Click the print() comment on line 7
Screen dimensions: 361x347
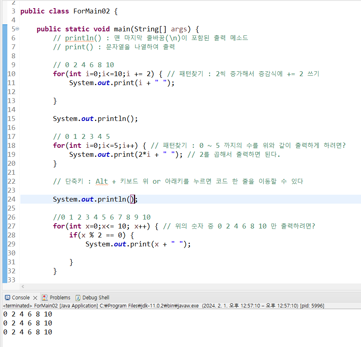[114, 47]
